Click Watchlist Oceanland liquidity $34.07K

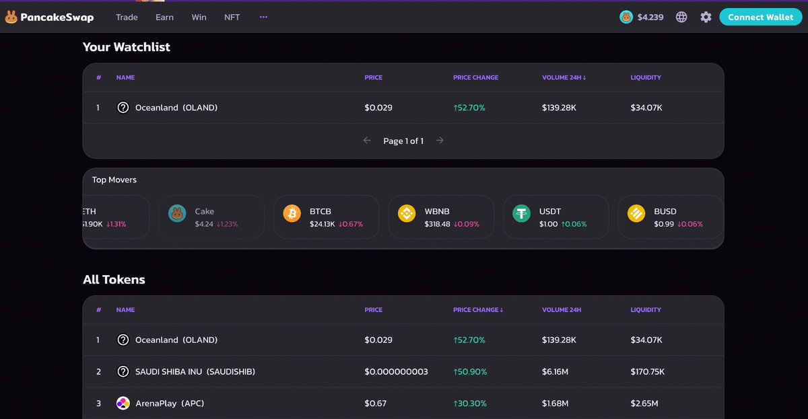tap(646, 108)
